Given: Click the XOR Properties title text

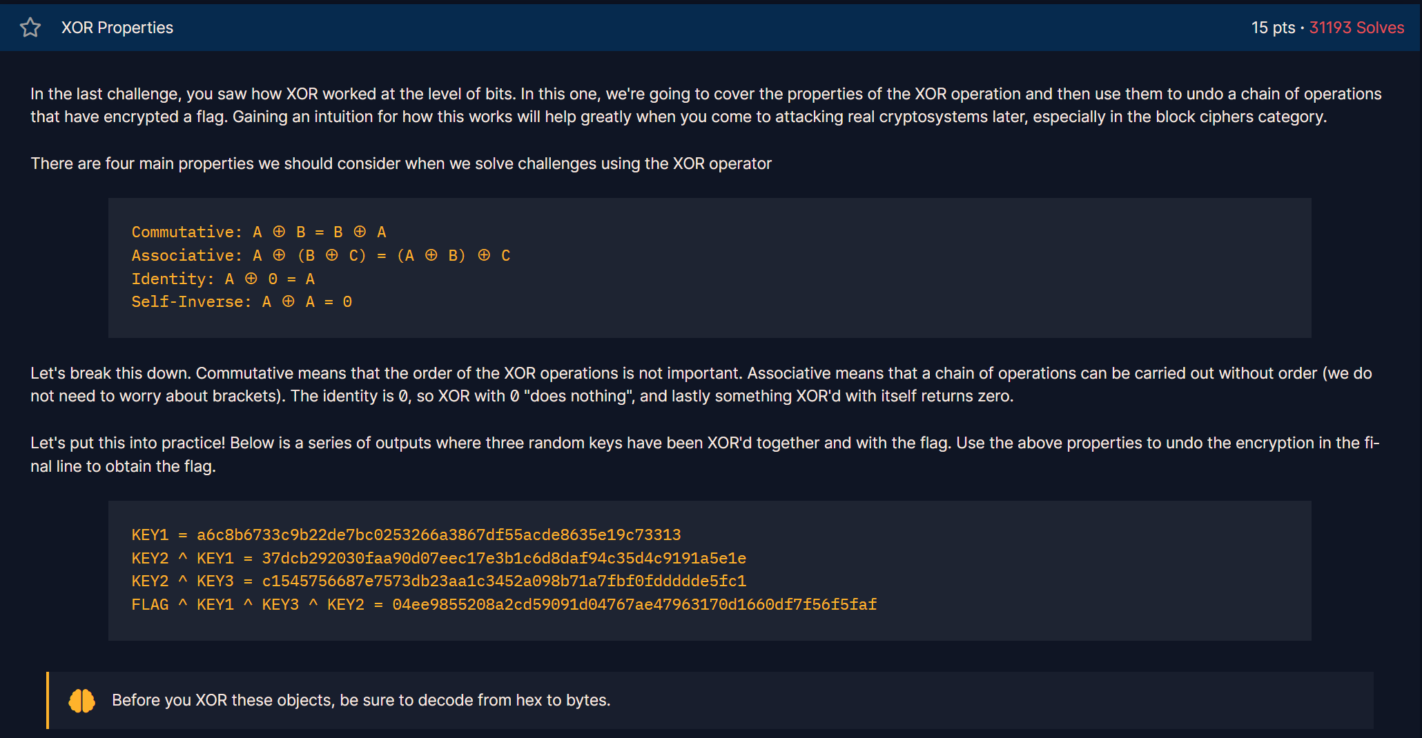Looking at the screenshot, I should (117, 28).
